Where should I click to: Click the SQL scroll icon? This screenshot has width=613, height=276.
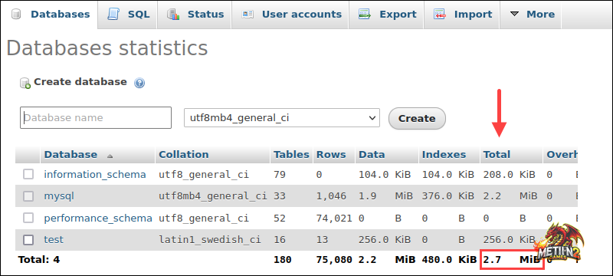(x=113, y=15)
